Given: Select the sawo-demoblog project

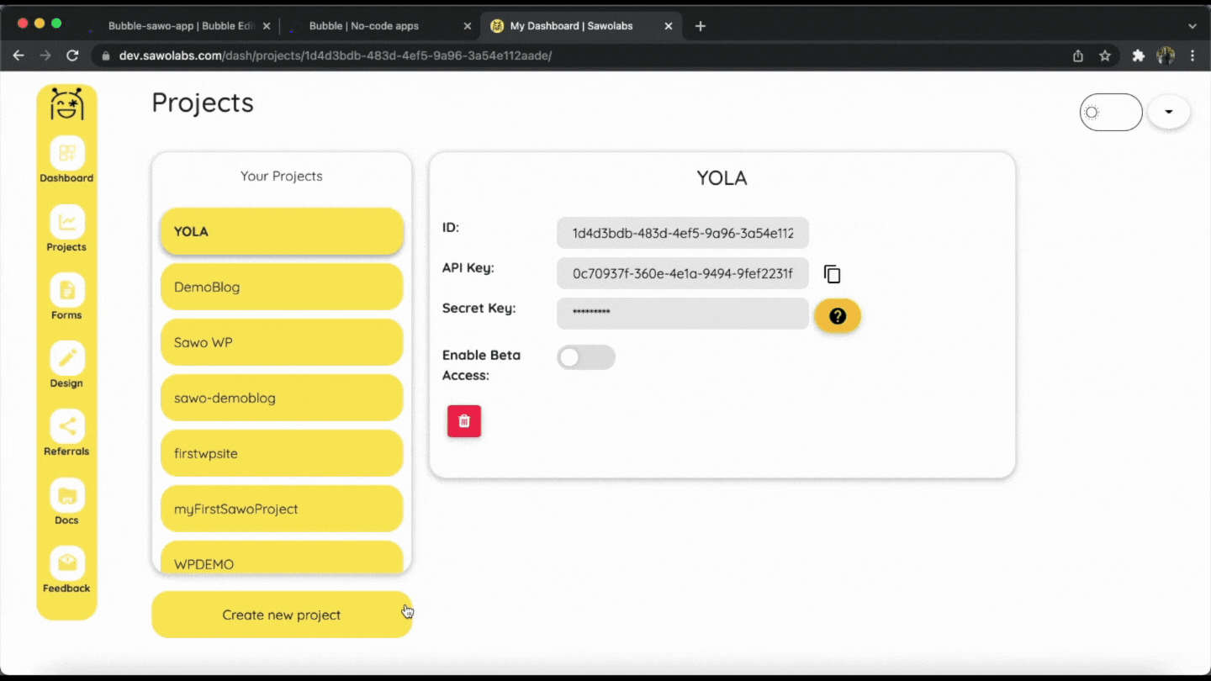Looking at the screenshot, I should [x=282, y=398].
